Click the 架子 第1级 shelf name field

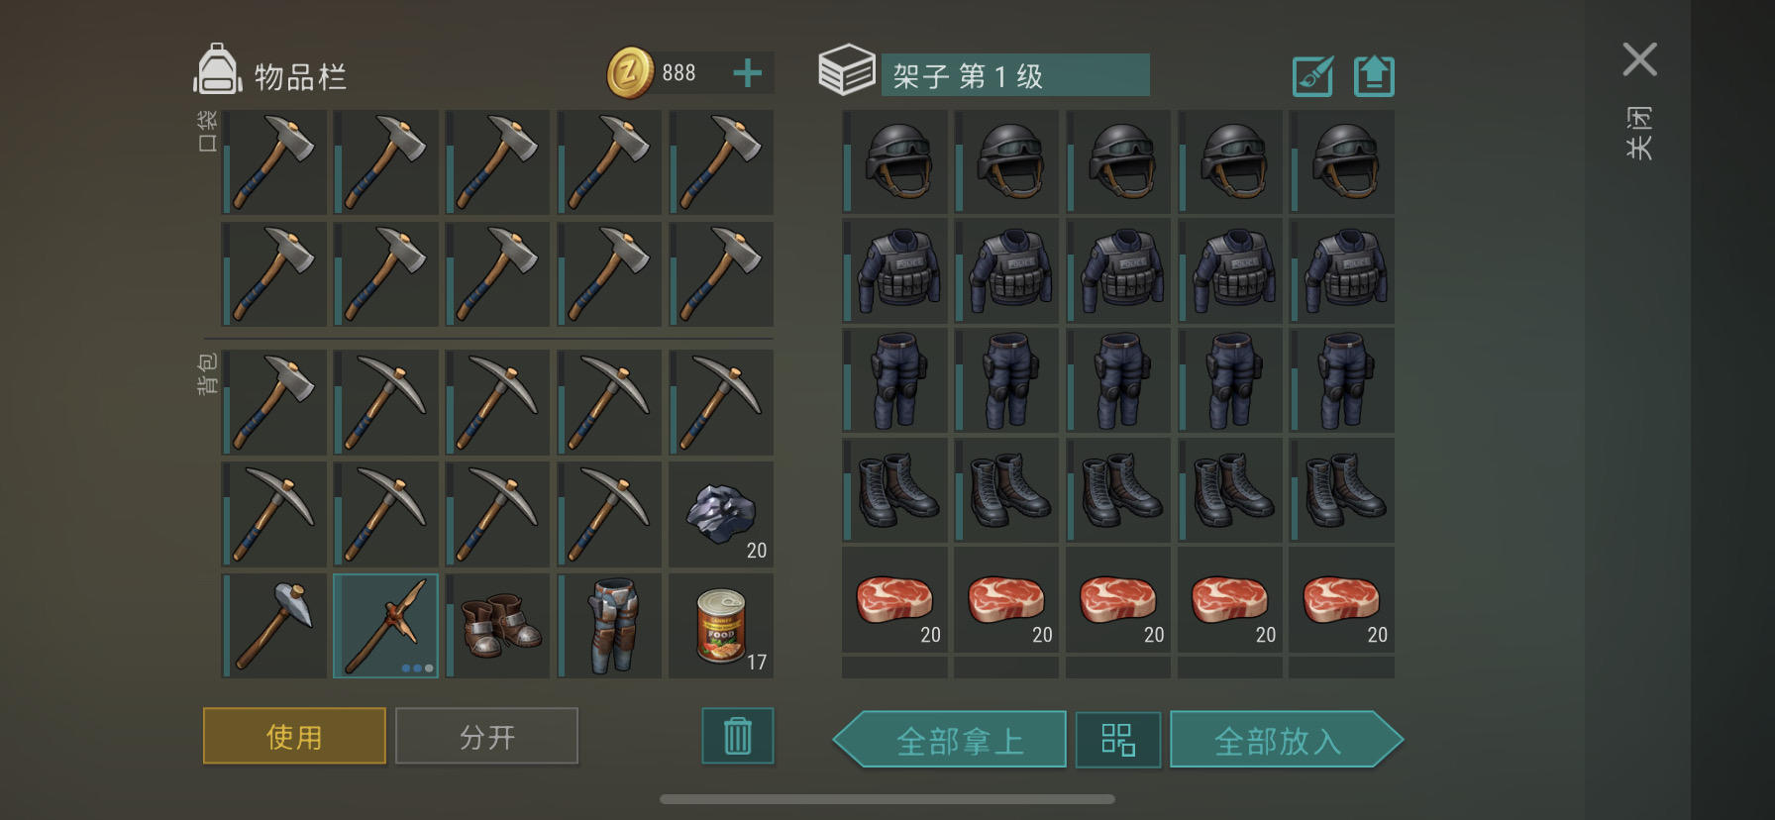[x=1015, y=75]
